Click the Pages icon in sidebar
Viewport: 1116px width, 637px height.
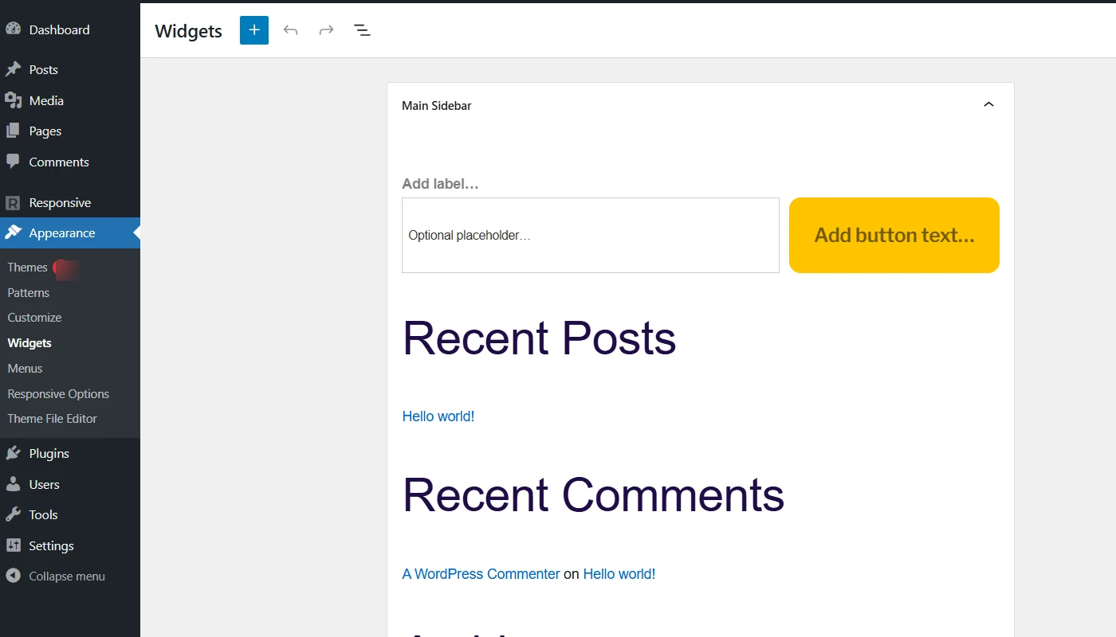(13, 131)
